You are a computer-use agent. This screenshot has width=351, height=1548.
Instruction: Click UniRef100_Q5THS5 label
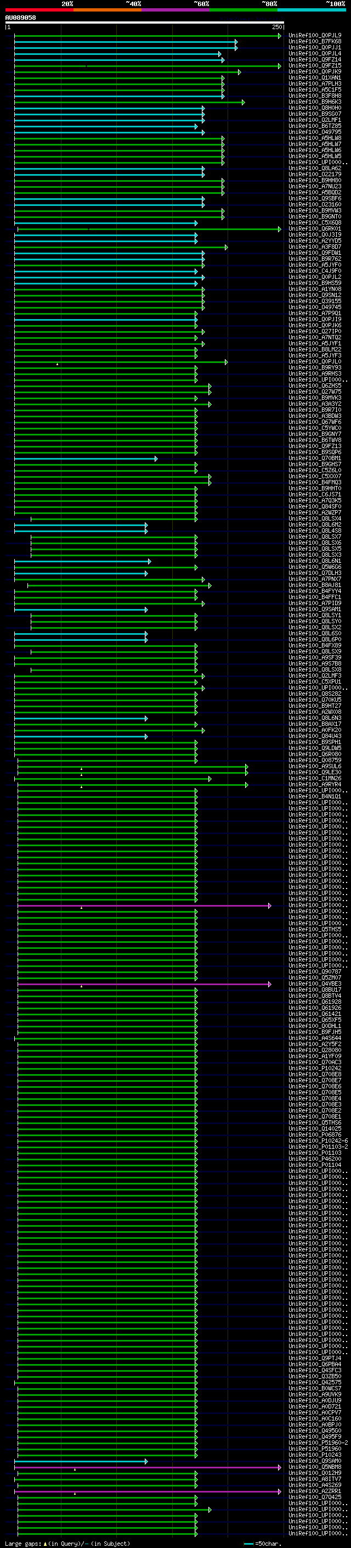[315, 930]
